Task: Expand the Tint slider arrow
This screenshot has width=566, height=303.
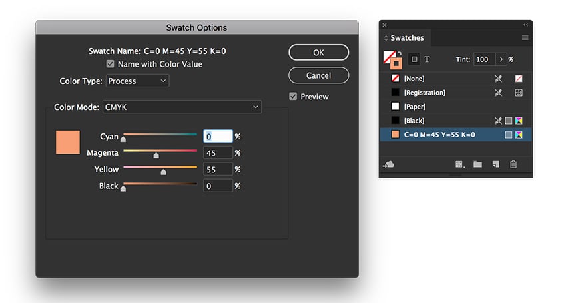Action: point(501,59)
